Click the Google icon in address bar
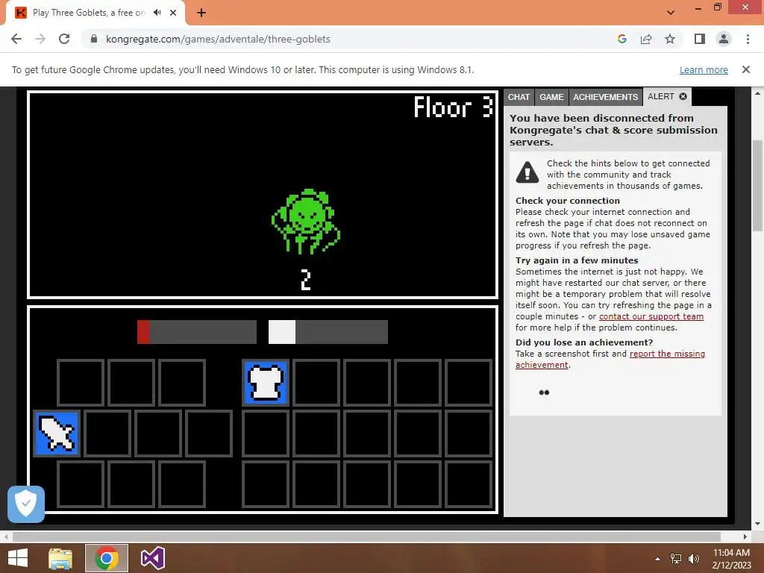This screenshot has height=573, width=764. pos(621,39)
